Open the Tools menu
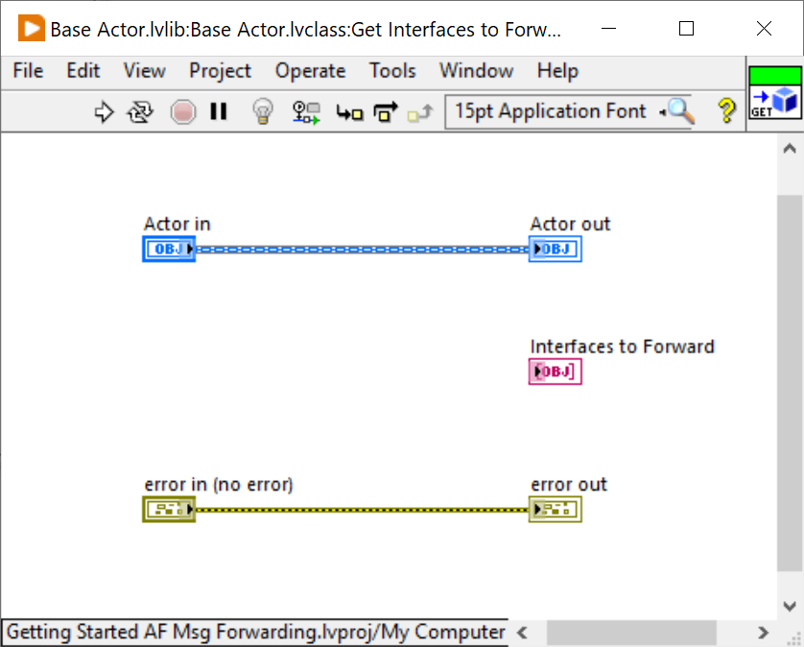 tap(391, 71)
